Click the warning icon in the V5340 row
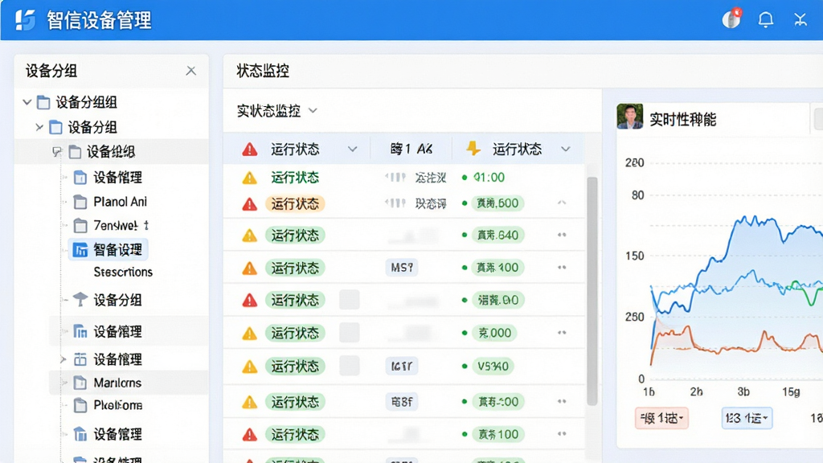The width and height of the screenshot is (823, 463). point(249,367)
